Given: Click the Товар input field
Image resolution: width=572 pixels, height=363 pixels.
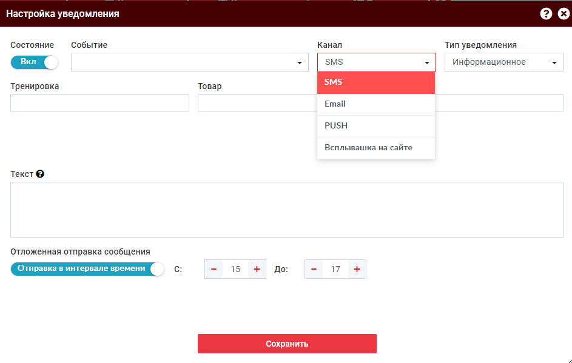Looking at the screenshot, I should (255, 103).
